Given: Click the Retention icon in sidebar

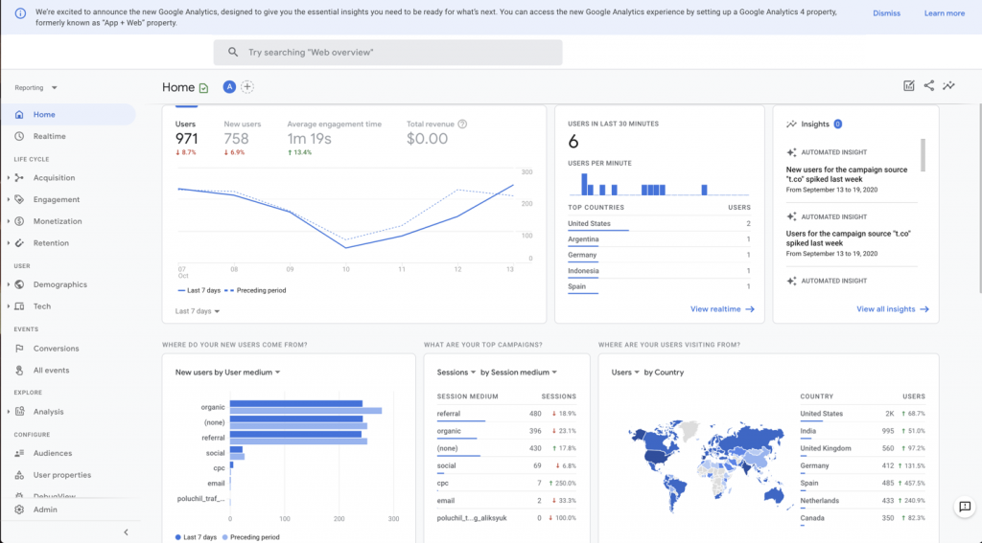Looking at the screenshot, I should tap(19, 243).
